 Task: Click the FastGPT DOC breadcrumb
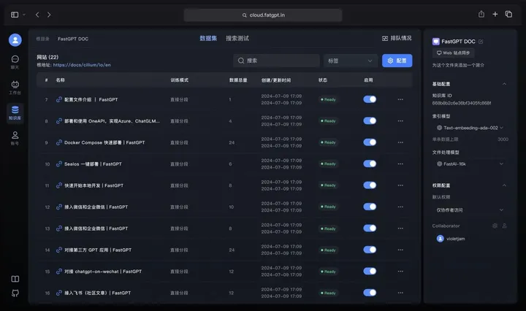(x=73, y=39)
